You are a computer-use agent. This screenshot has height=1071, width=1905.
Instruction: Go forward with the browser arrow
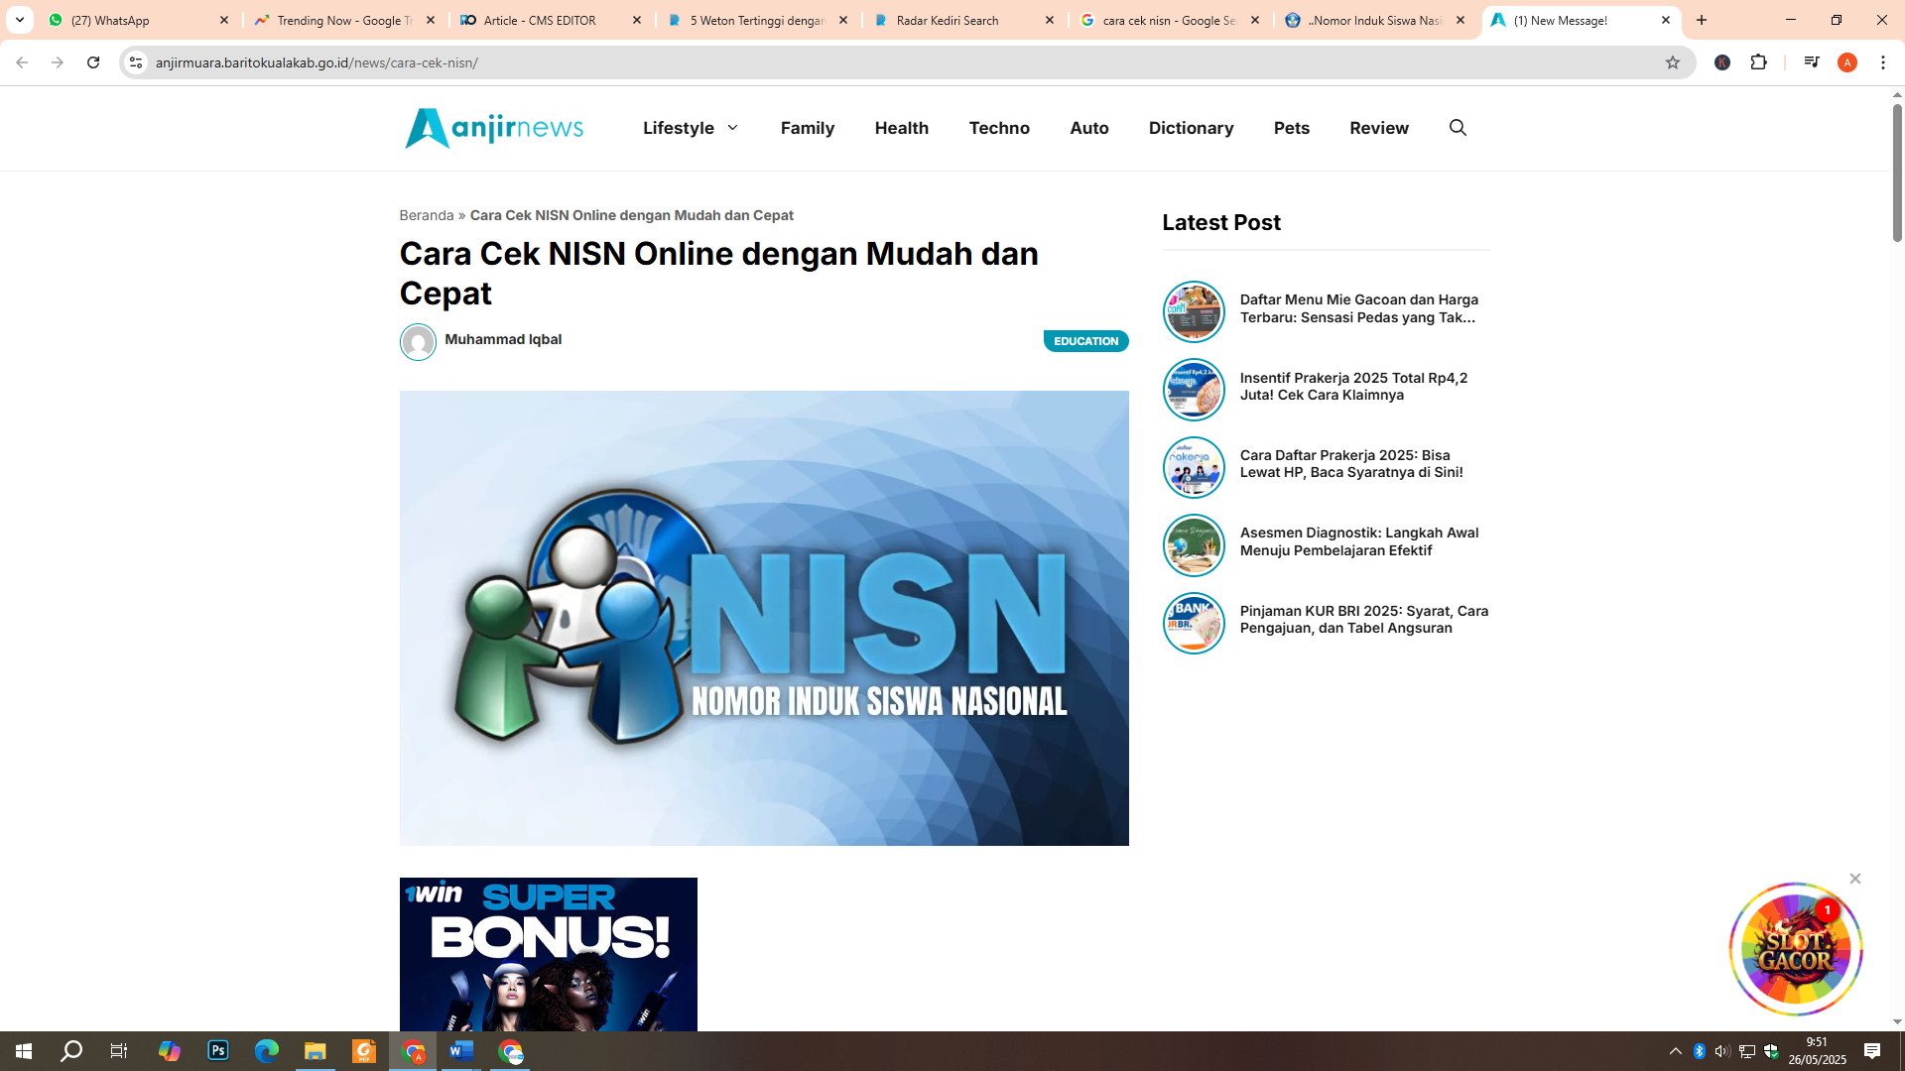[x=58, y=62]
